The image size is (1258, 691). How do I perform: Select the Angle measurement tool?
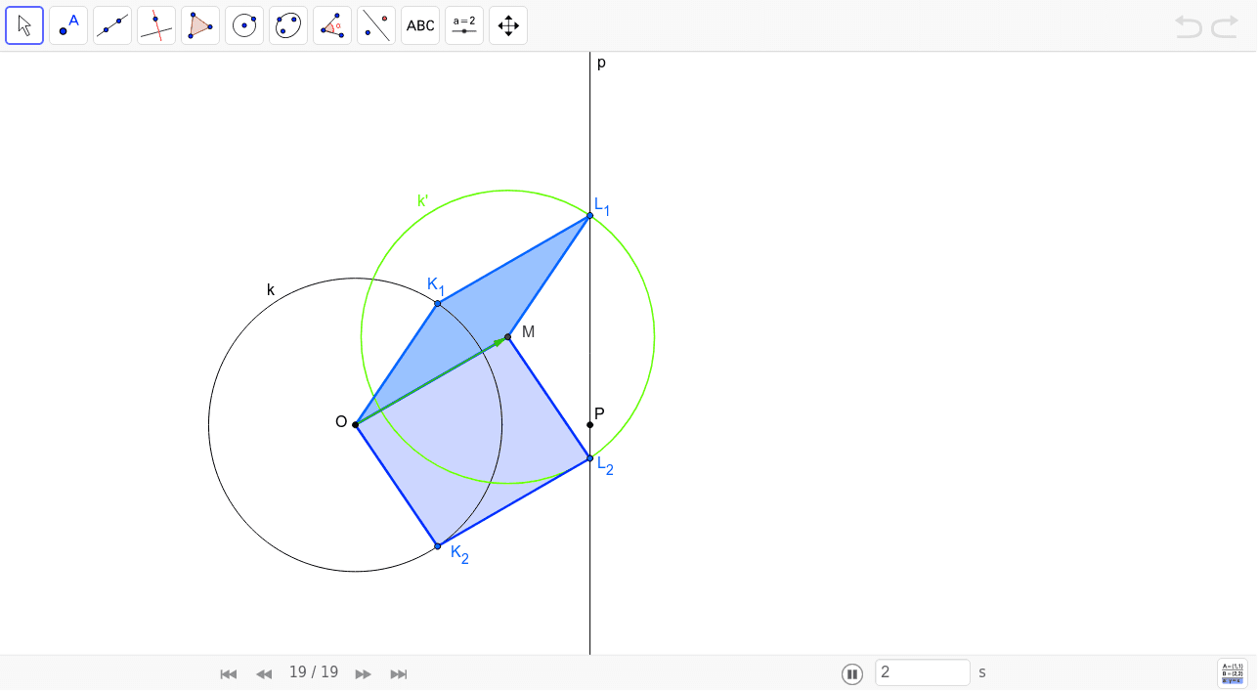pyautogui.click(x=332, y=25)
